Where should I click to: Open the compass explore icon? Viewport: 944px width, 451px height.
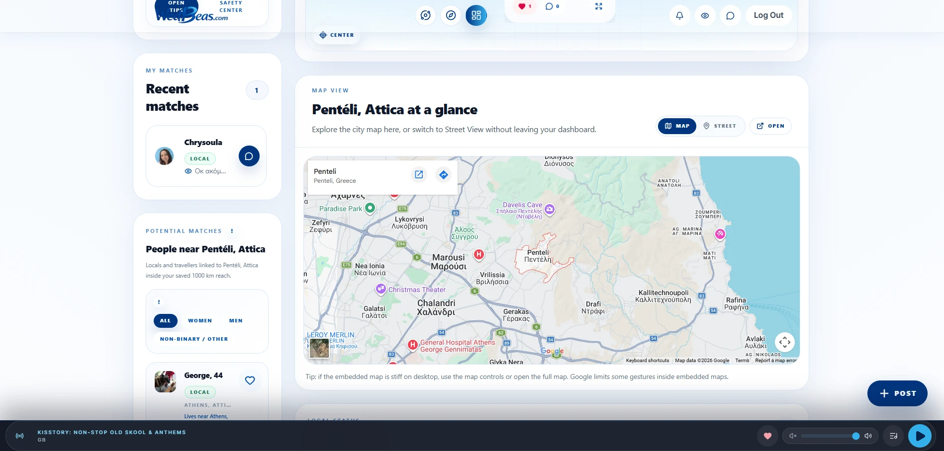point(451,15)
